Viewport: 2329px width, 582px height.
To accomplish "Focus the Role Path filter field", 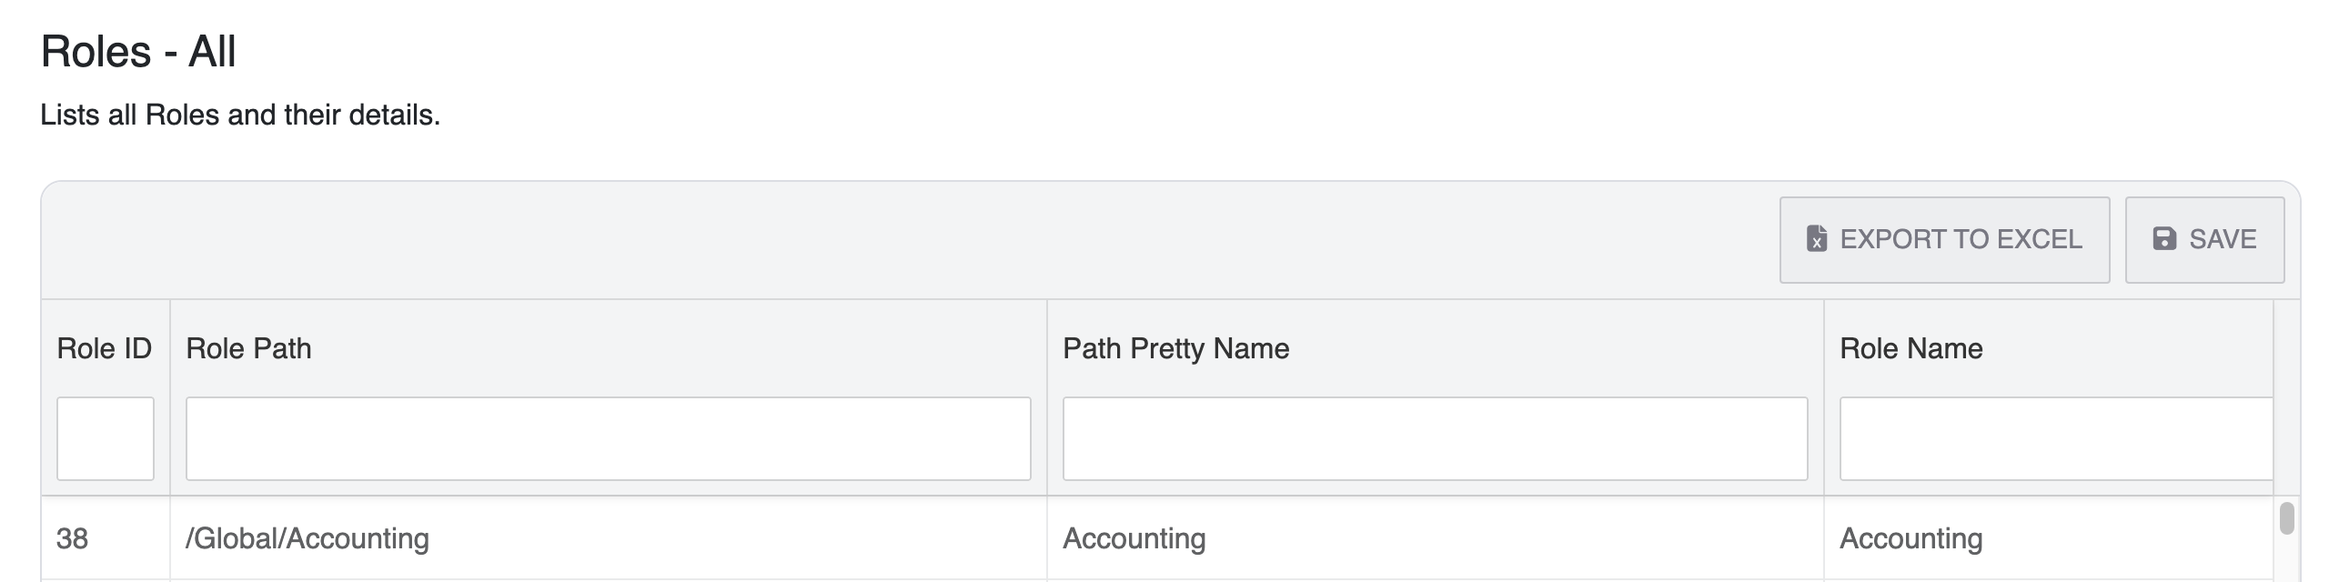I will [x=608, y=438].
